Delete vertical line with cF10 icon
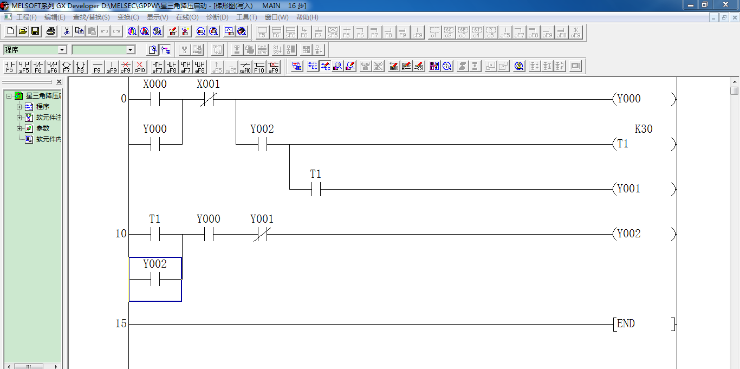Screen dimensions: 740x369 (140, 67)
